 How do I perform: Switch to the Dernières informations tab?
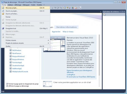pos(67,27)
